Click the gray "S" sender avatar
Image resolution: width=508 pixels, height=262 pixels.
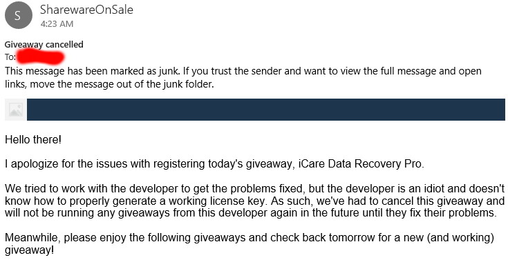pos(19,15)
